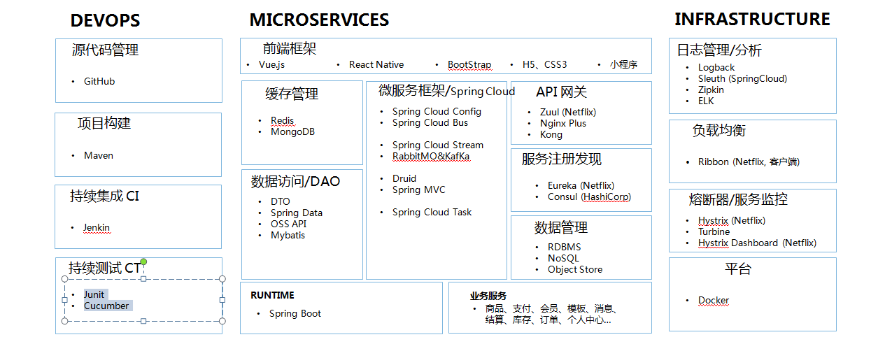
Task: Click the Eureka (Netflix) item
Action: click(x=581, y=185)
